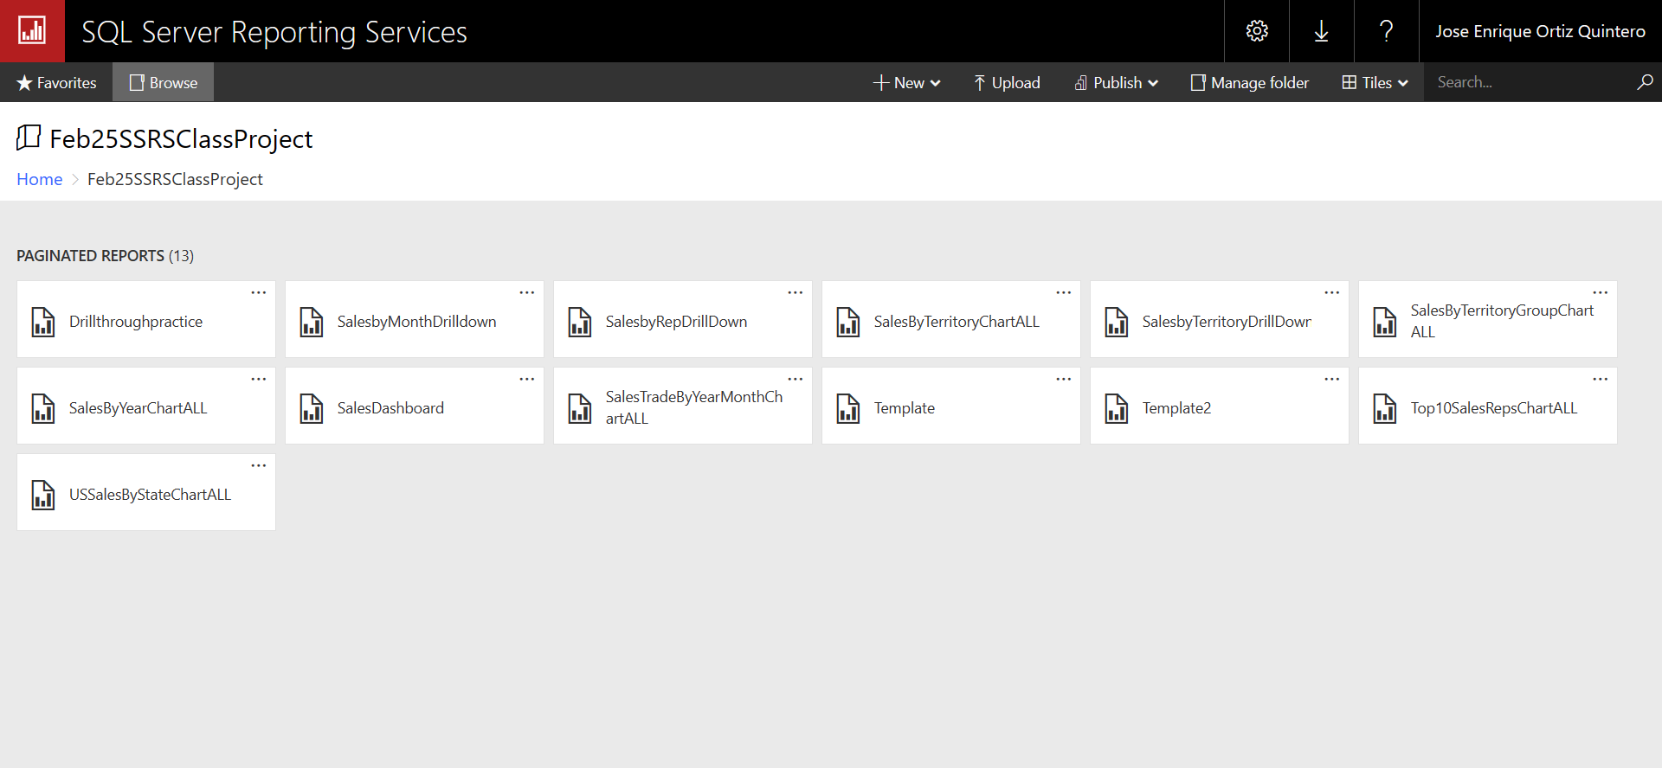
Task: Open the SalesByTerritoryChartALL report tile
Action: [x=951, y=319]
